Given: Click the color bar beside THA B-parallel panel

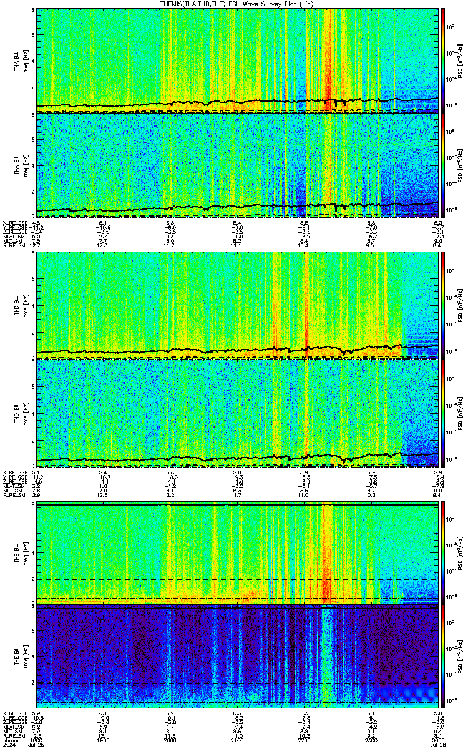Looking at the screenshot, I should [443, 165].
